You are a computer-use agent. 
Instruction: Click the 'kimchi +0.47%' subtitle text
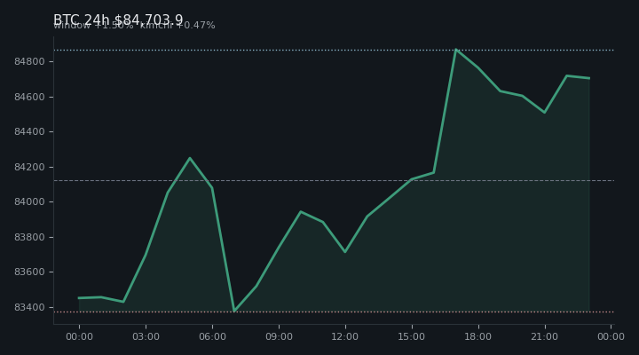[x=177, y=25]
